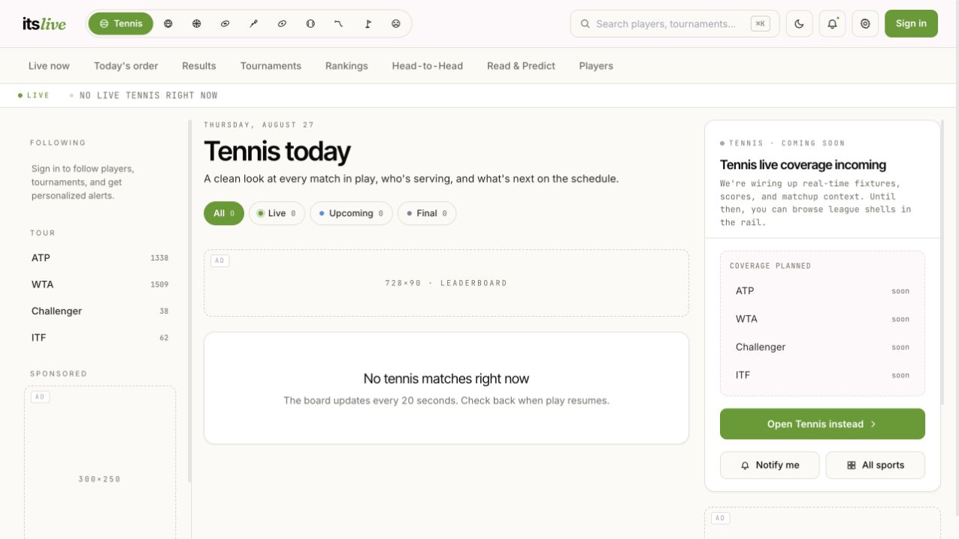Click the LIVE indicator in the ticker

tap(34, 95)
